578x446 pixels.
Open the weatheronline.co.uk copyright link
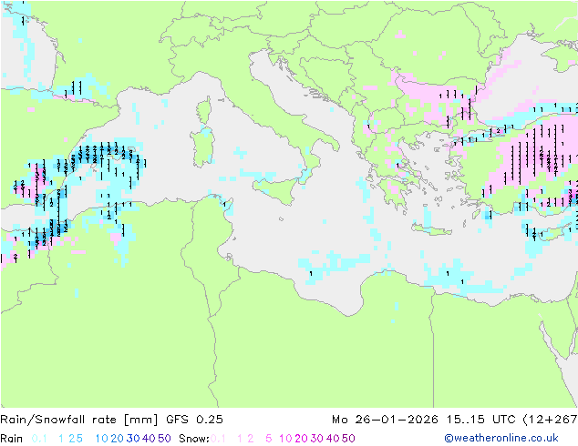point(501,438)
